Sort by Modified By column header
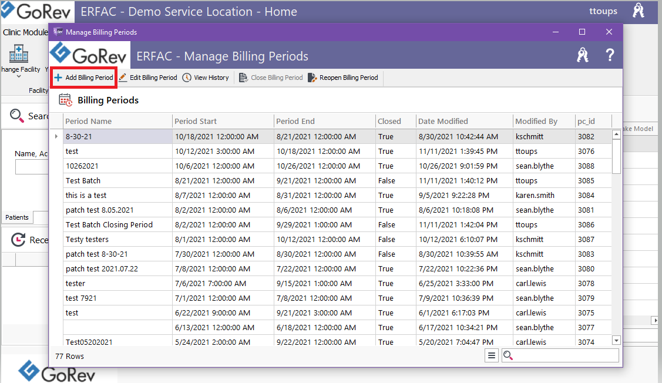The width and height of the screenshot is (662, 383). 544,121
